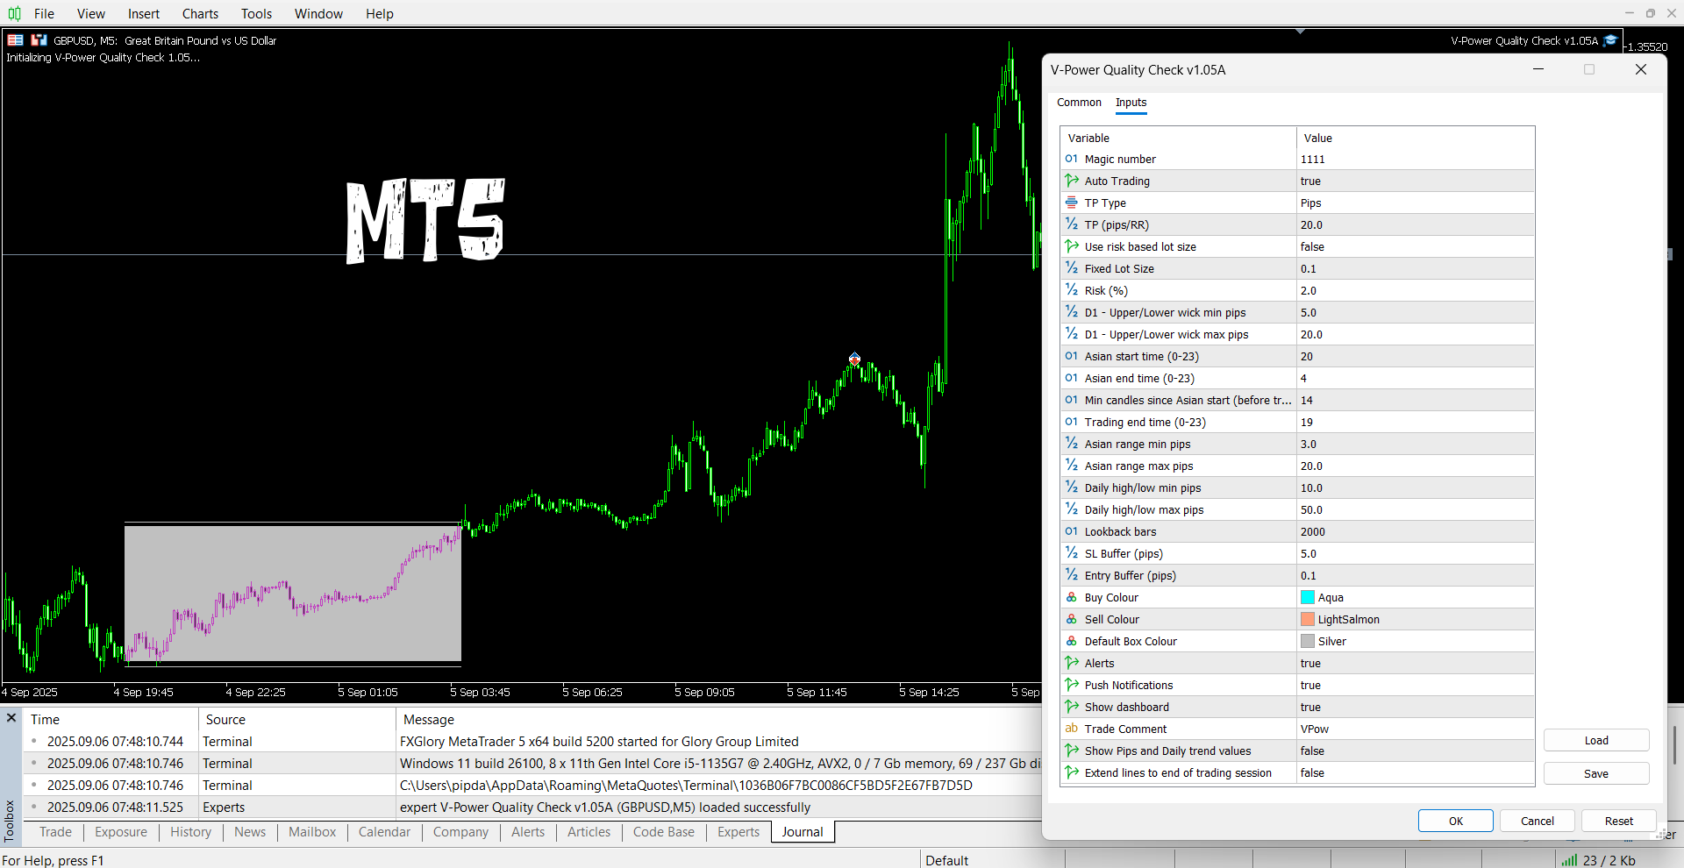This screenshot has height=868, width=1684.
Task: Toggle Show Pips and Daily trend values
Action: tap(1416, 751)
